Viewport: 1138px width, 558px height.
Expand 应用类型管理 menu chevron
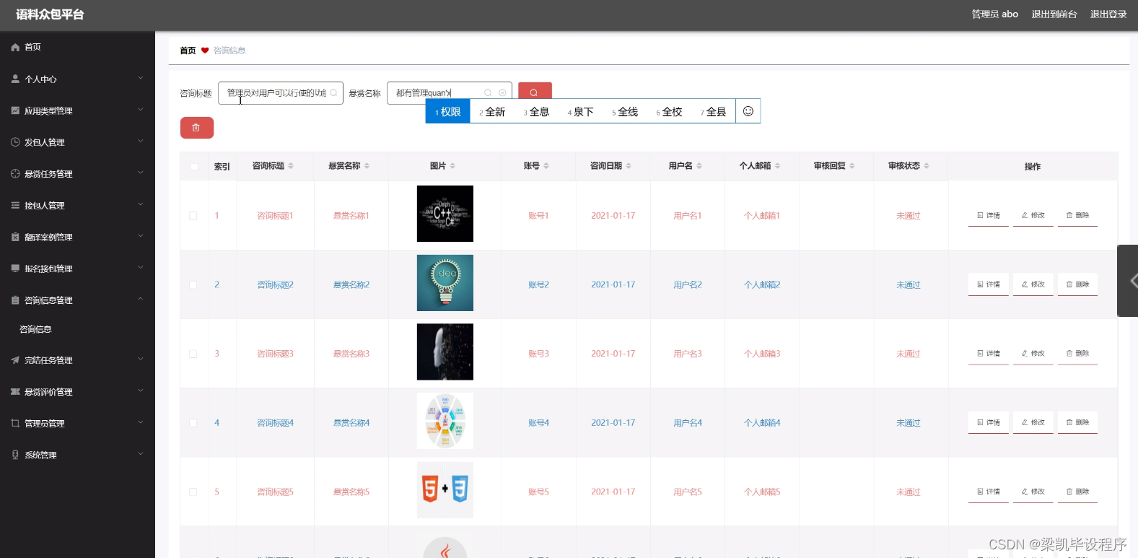point(141,110)
